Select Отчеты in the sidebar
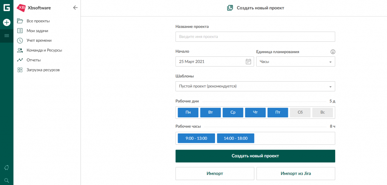387x185 pixels. click(34, 60)
